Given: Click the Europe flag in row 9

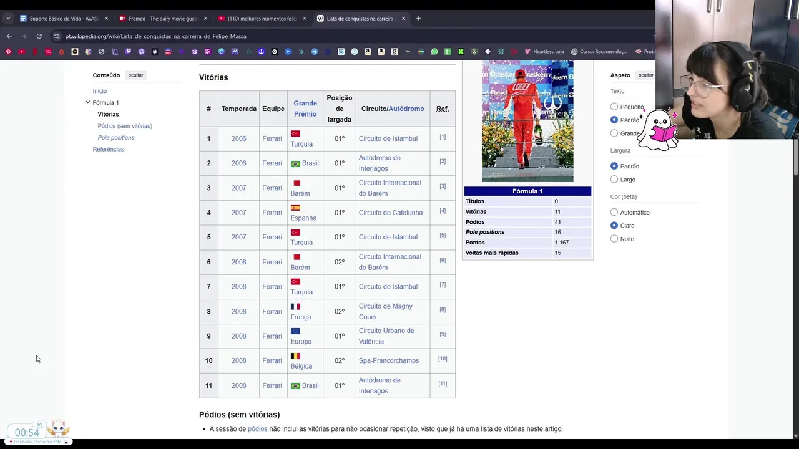Looking at the screenshot, I should pos(295,331).
